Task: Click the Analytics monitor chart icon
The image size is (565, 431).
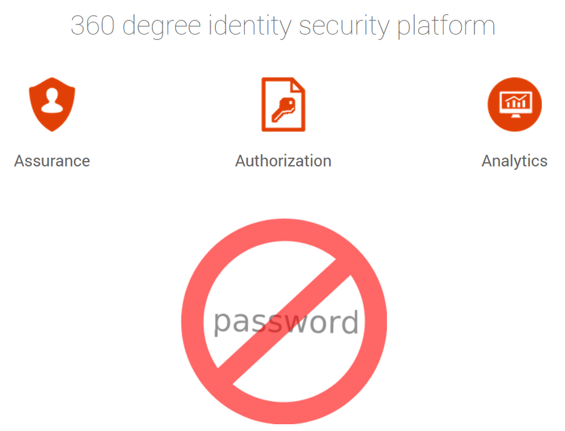Action: pyautogui.click(x=515, y=105)
